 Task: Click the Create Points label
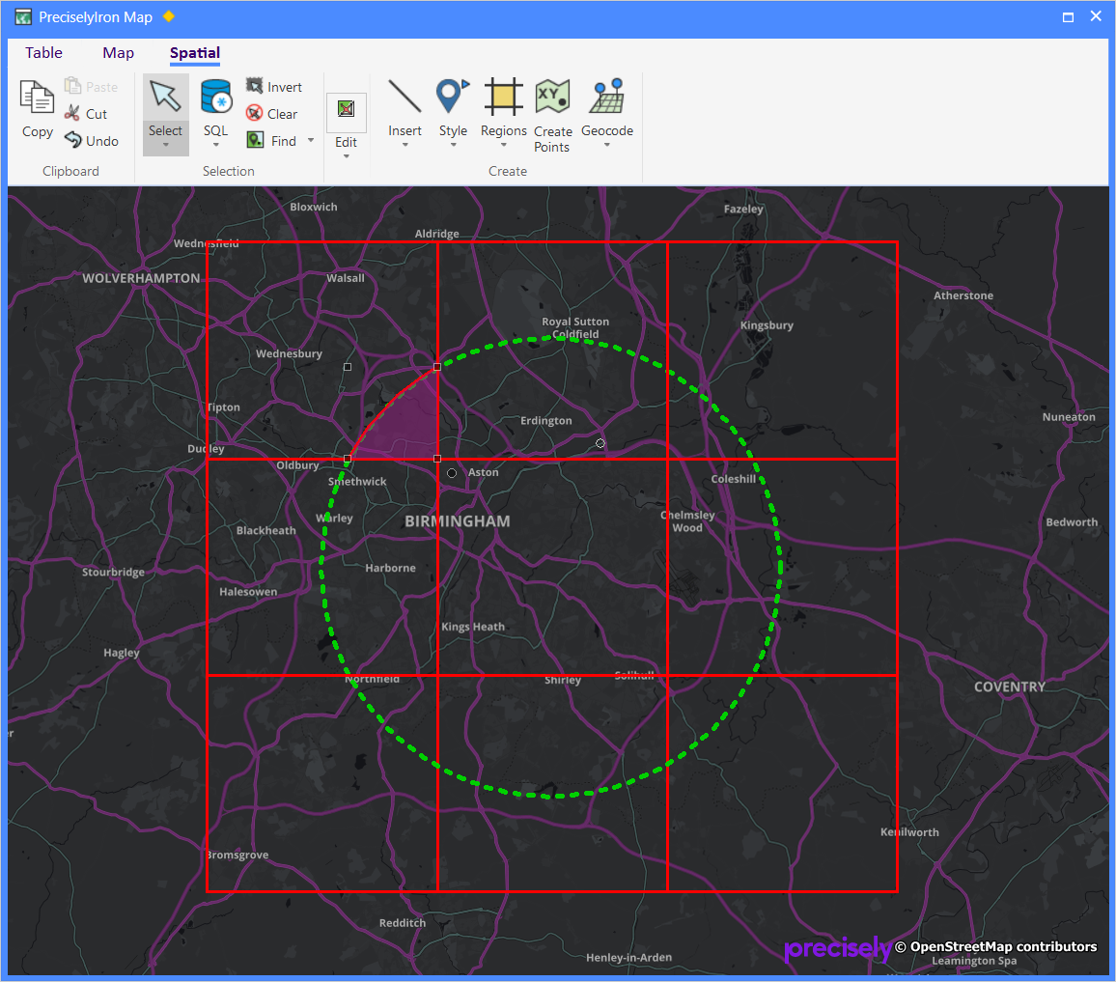point(552,139)
